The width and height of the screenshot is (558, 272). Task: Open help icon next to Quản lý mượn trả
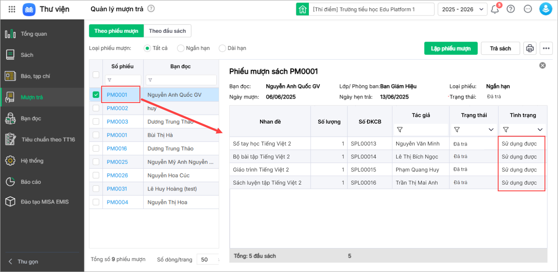click(151, 8)
